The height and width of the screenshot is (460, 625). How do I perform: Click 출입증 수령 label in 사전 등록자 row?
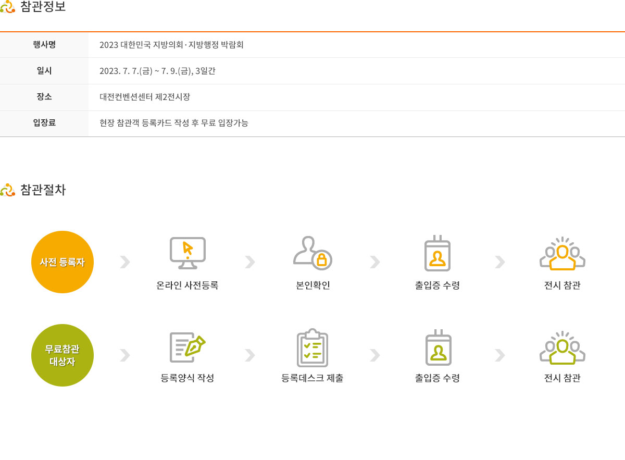coord(438,285)
